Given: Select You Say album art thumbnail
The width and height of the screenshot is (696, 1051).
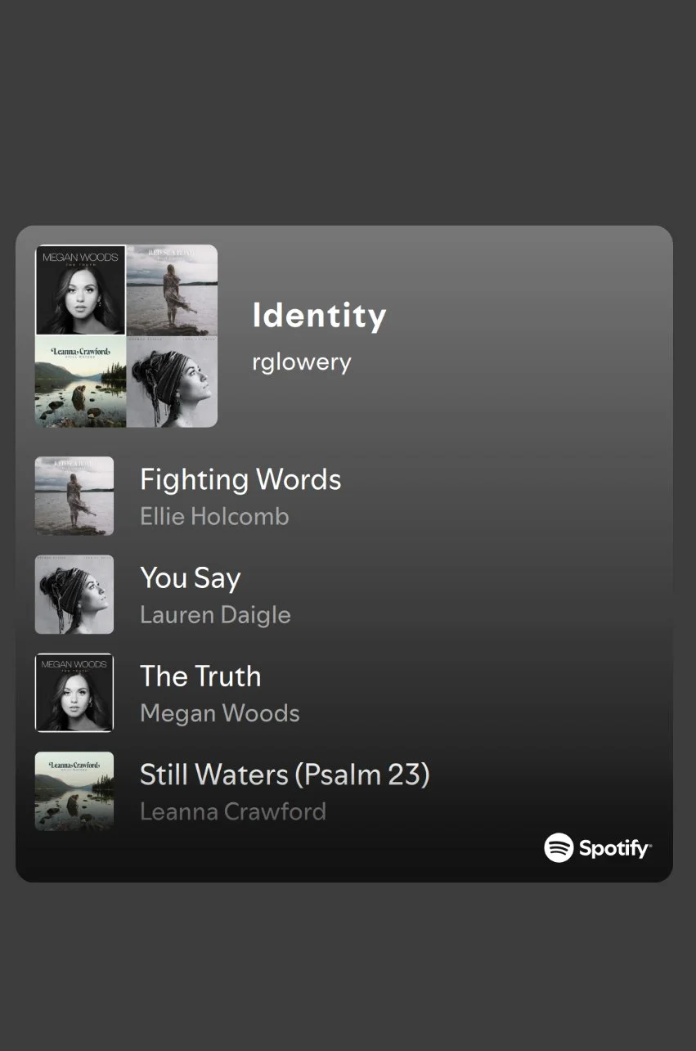Looking at the screenshot, I should [74, 595].
